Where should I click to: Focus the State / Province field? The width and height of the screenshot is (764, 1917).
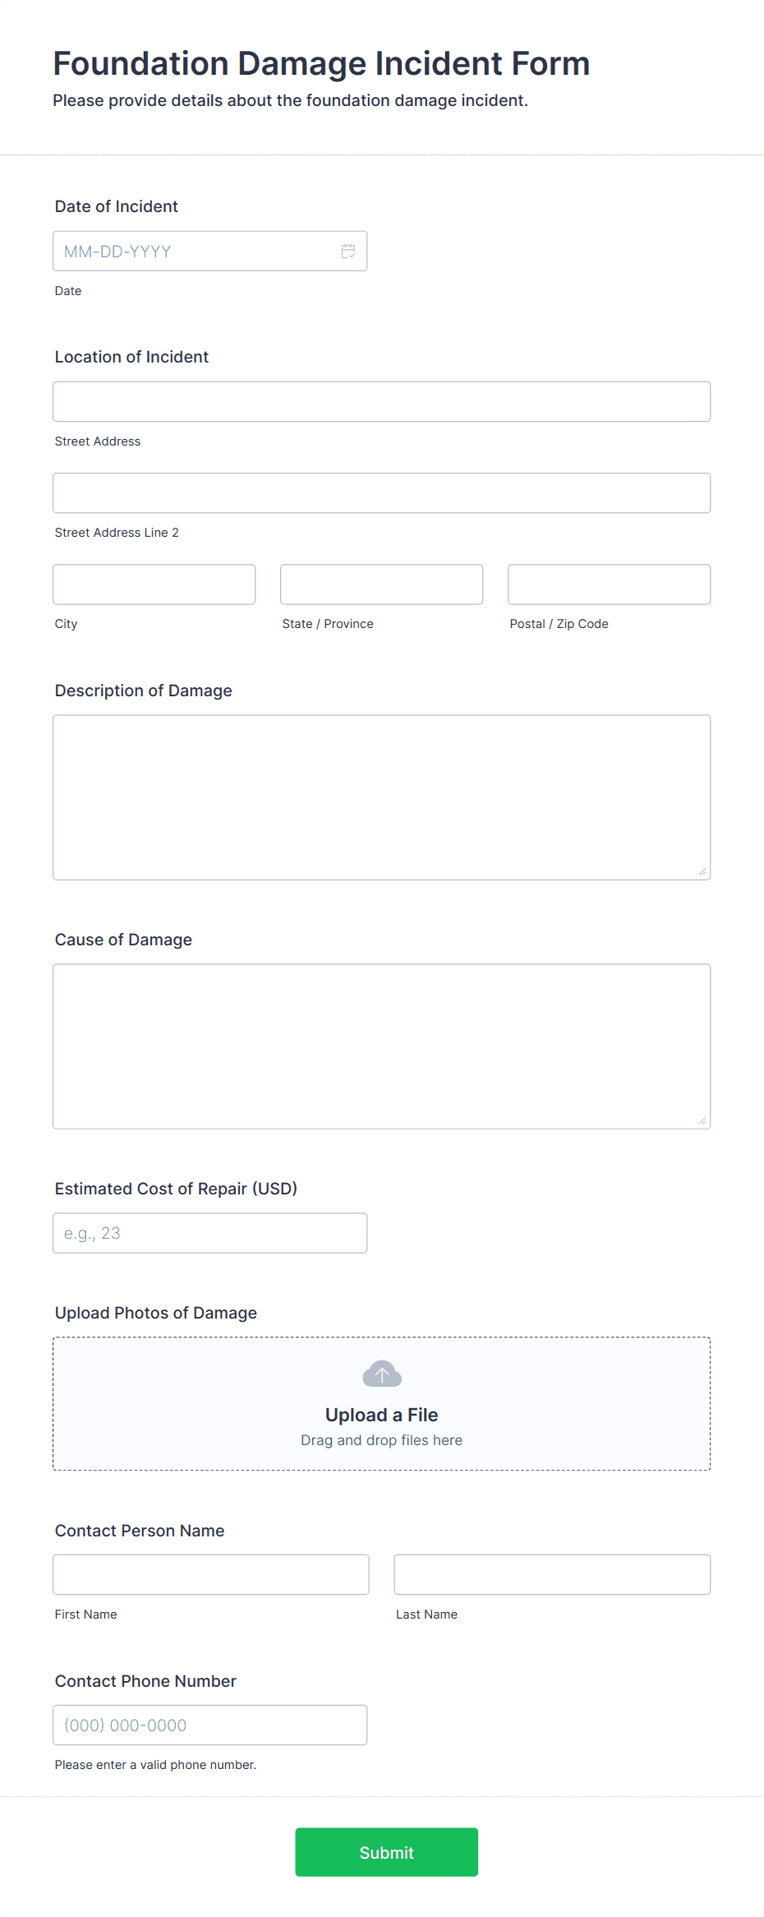click(x=382, y=584)
